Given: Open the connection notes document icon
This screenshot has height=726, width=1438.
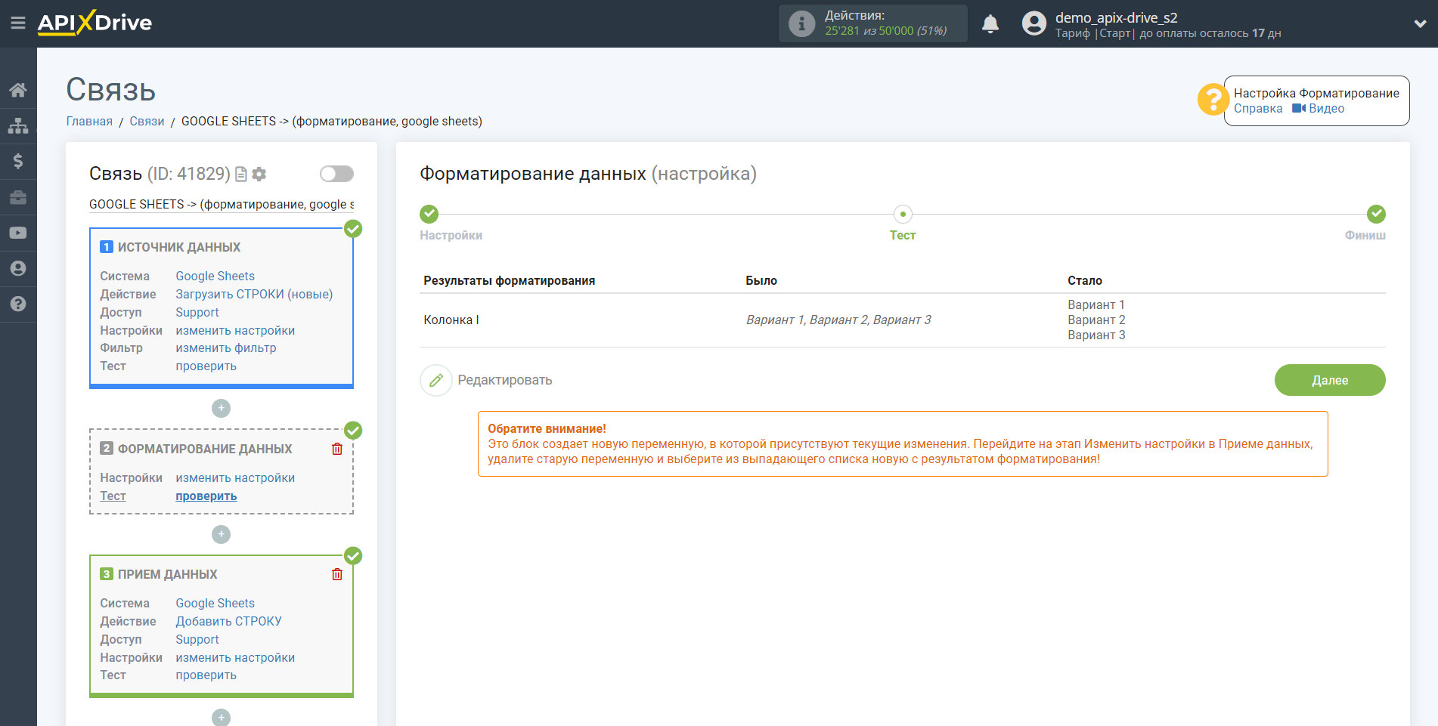Looking at the screenshot, I should coord(241,175).
